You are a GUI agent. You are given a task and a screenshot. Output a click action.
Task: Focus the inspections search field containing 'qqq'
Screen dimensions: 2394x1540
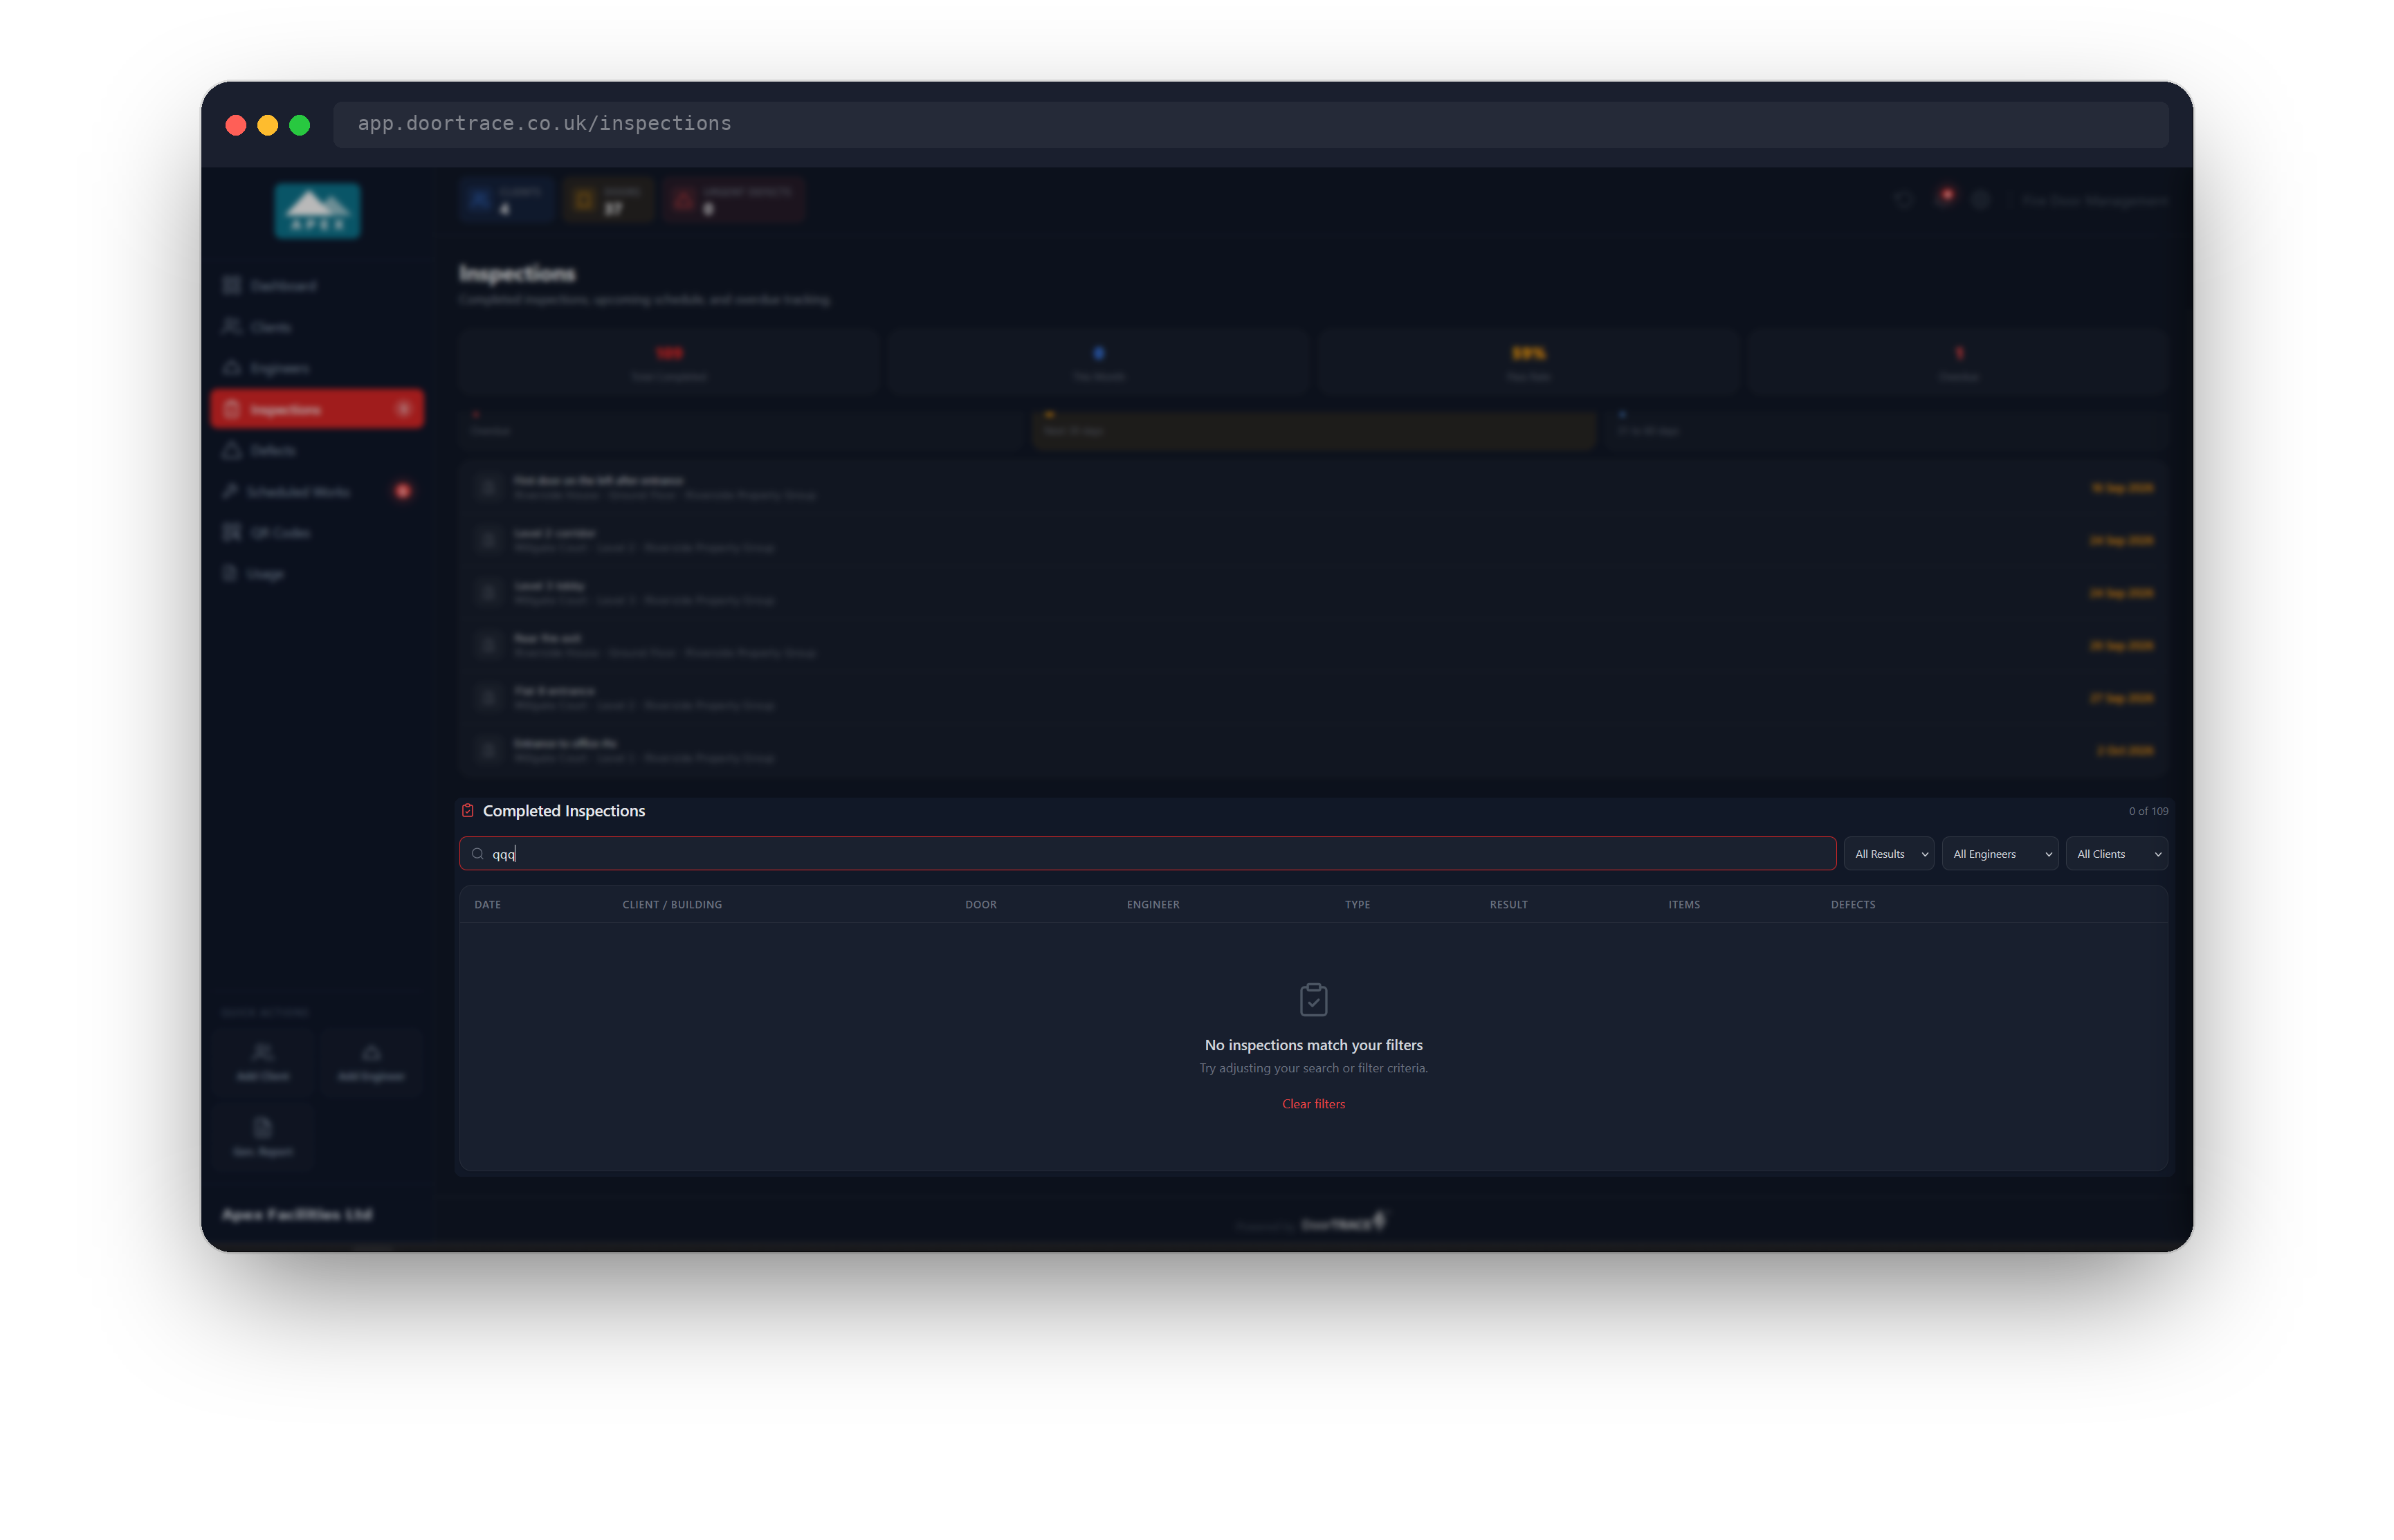point(1147,854)
